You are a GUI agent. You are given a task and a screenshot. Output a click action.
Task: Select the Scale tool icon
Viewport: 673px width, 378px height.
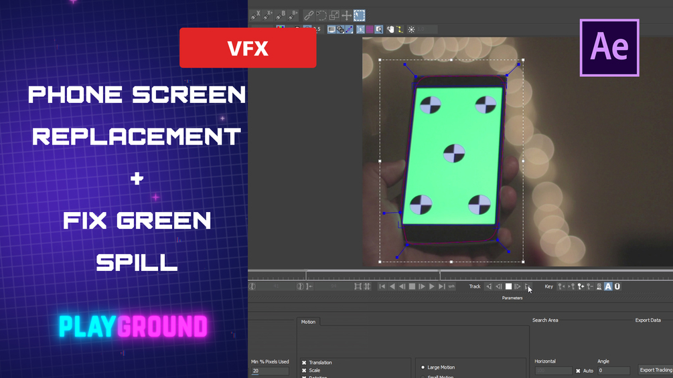[x=334, y=15]
